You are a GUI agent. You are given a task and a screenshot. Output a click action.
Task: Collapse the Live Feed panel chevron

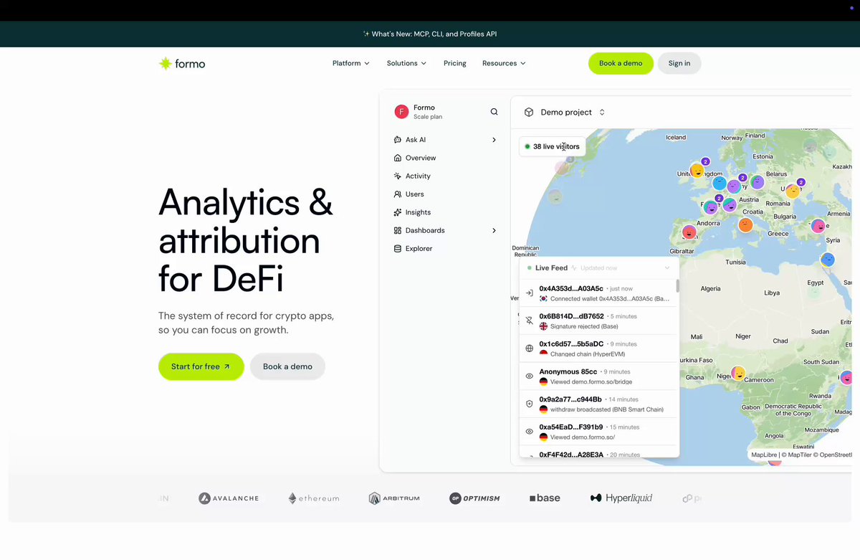[667, 268]
